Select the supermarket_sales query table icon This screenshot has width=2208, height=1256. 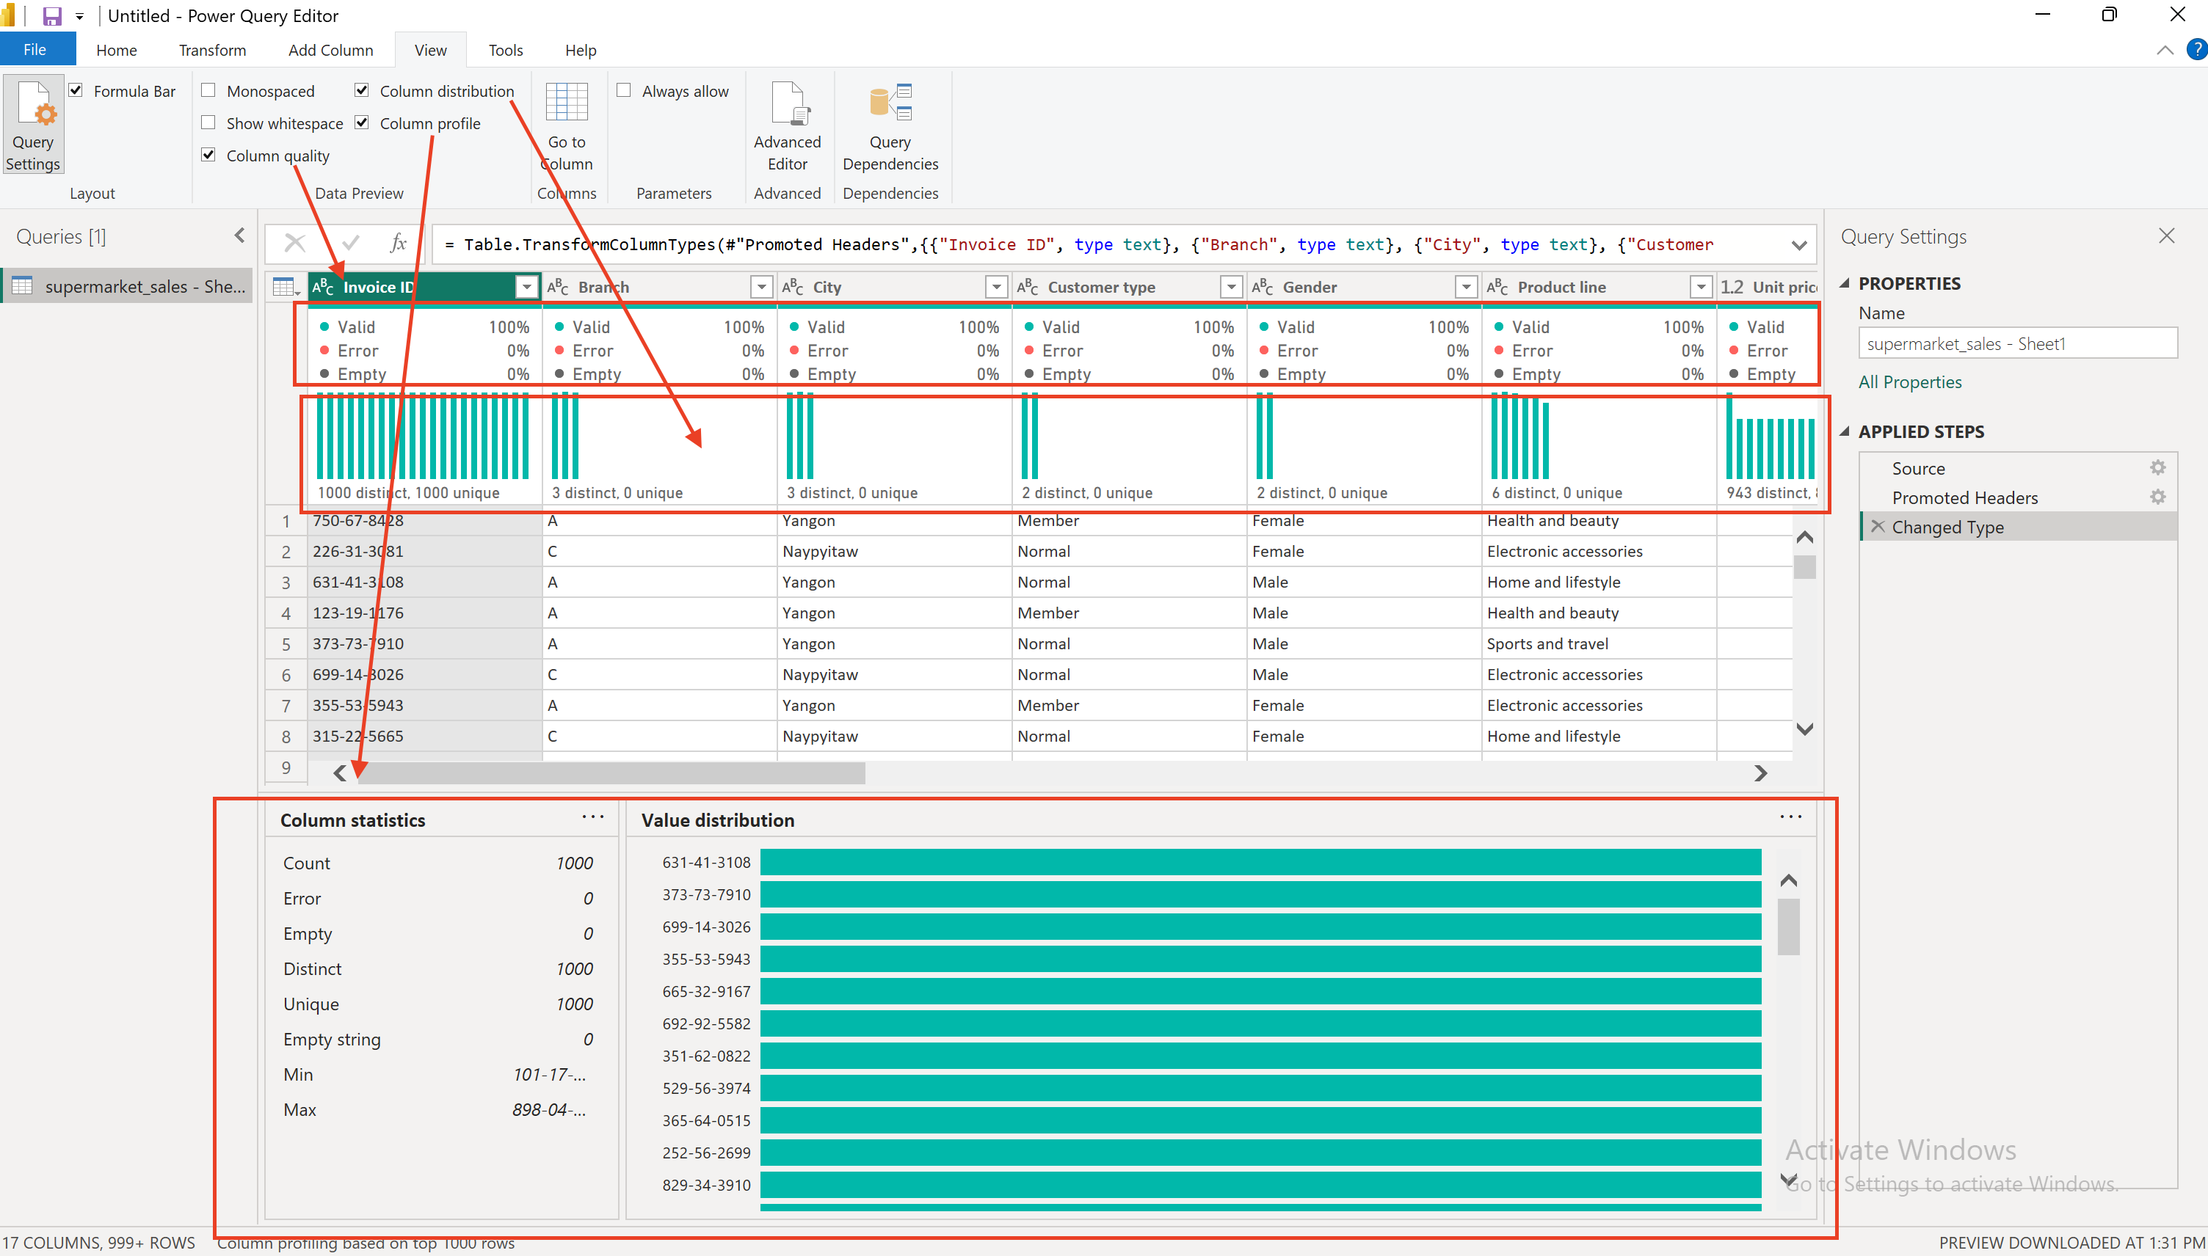23,285
